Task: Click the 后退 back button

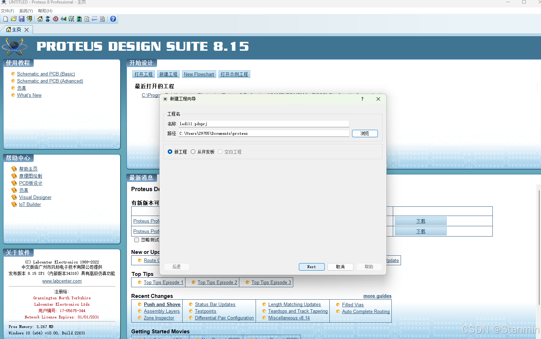Action: (x=177, y=267)
